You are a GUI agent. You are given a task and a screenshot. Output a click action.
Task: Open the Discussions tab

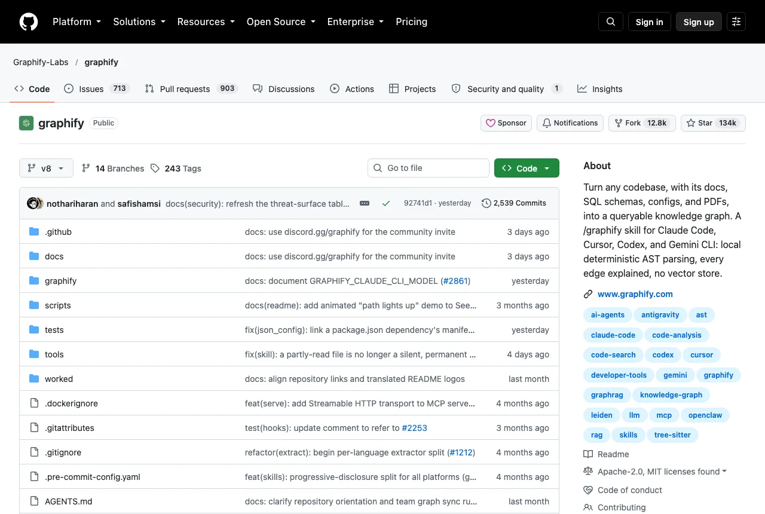(284, 88)
